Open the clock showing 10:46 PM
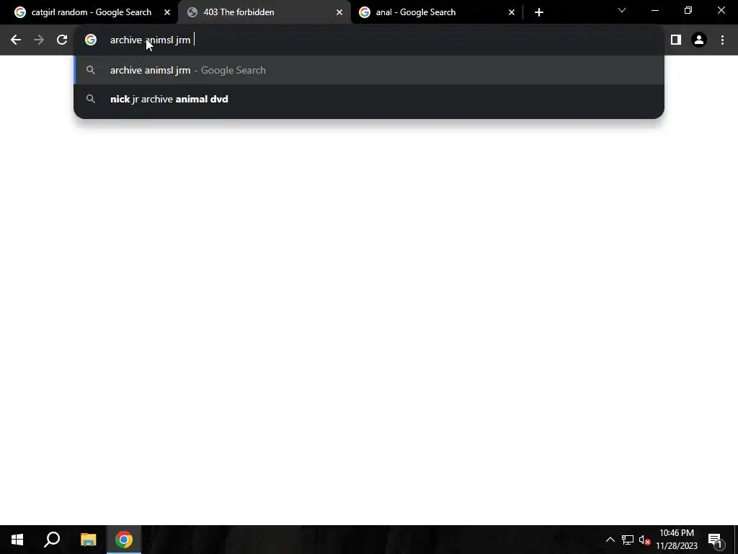 coord(677,540)
